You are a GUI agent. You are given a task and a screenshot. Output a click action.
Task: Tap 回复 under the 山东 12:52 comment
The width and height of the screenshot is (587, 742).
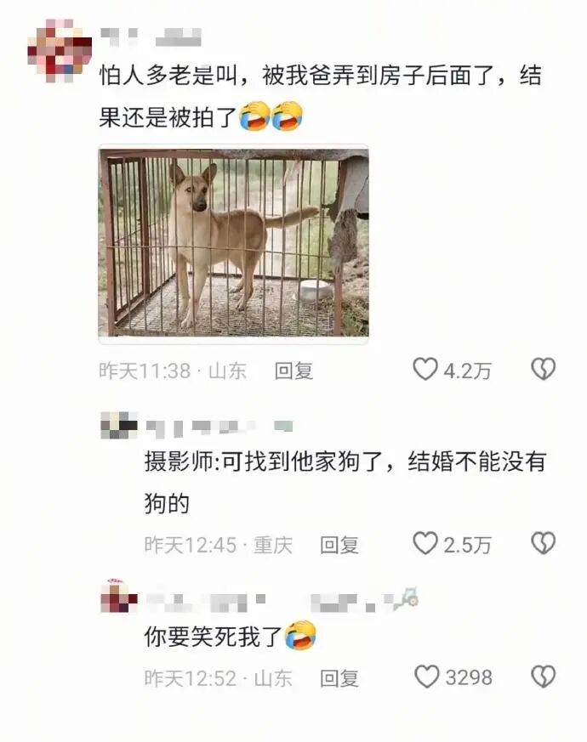pyautogui.click(x=339, y=678)
